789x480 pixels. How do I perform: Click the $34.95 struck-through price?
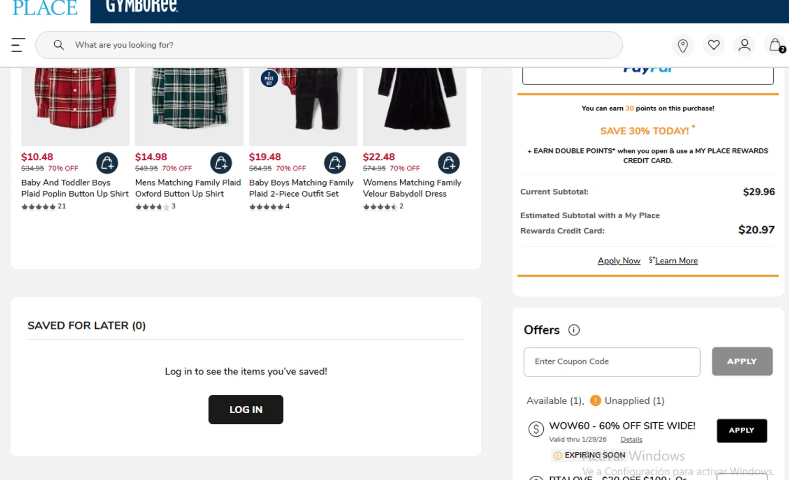coord(33,169)
